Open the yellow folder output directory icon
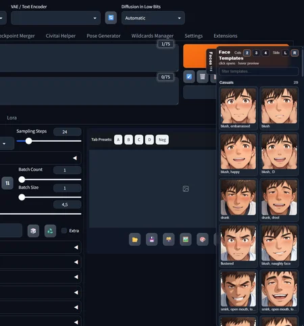304x326 pixels. coord(134,240)
